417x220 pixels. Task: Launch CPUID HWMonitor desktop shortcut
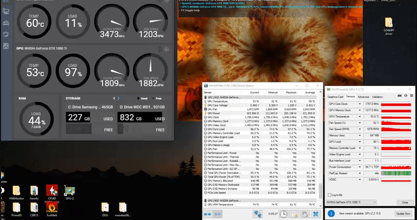(52, 193)
